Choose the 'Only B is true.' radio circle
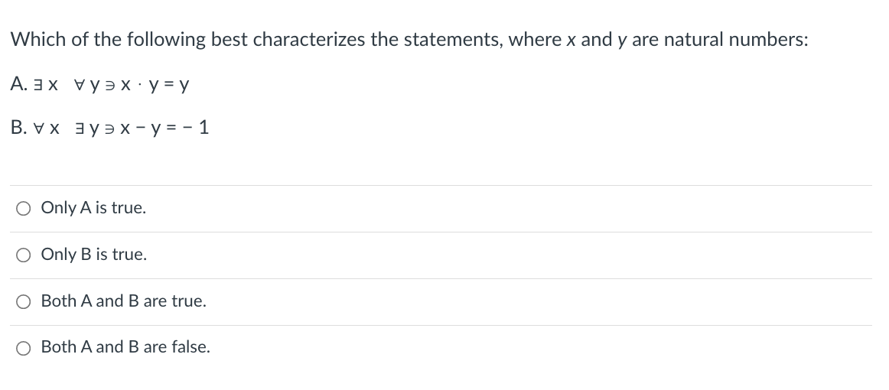889x390 pixels. [23, 255]
